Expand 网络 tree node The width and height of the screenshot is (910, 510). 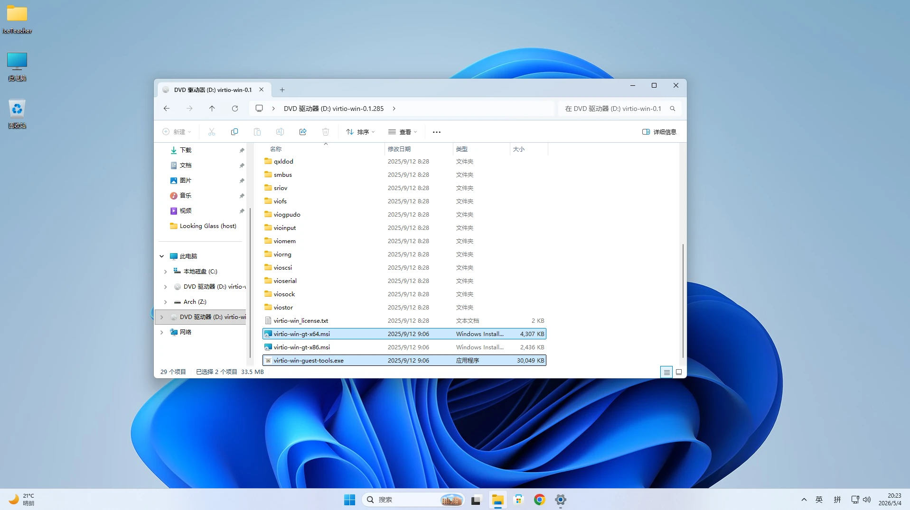[162, 332]
